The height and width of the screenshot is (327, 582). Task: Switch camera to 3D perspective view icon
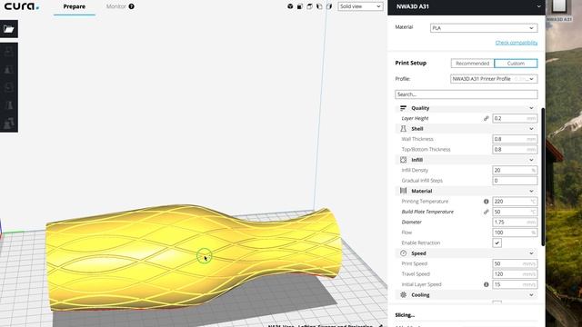click(x=290, y=6)
